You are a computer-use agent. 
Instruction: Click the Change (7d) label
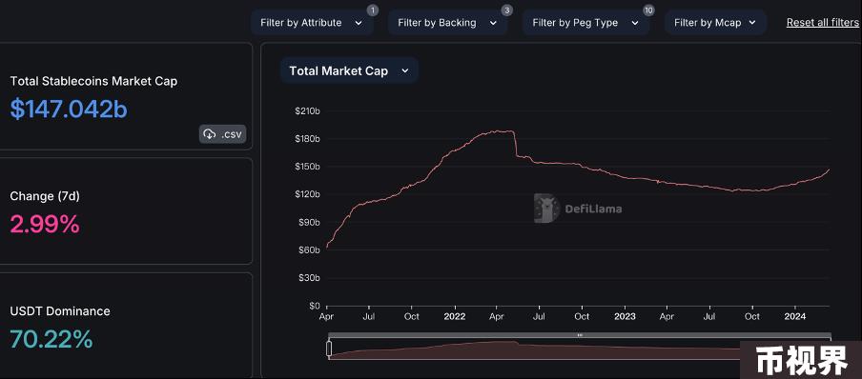pyautogui.click(x=45, y=196)
